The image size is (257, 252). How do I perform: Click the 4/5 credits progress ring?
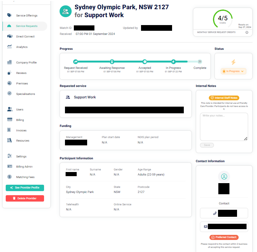tap(222, 18)
